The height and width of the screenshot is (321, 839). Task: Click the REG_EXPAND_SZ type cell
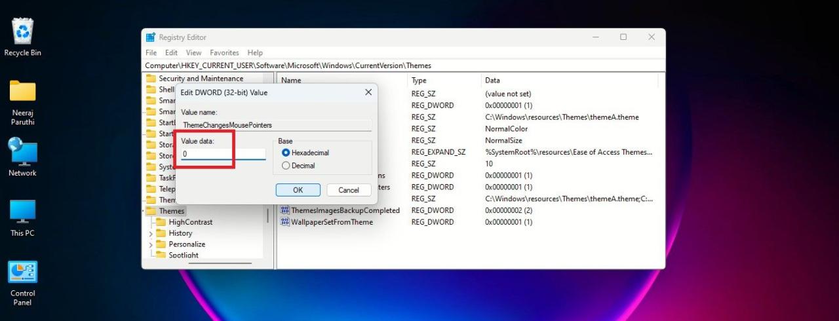[x=439, y=152]
